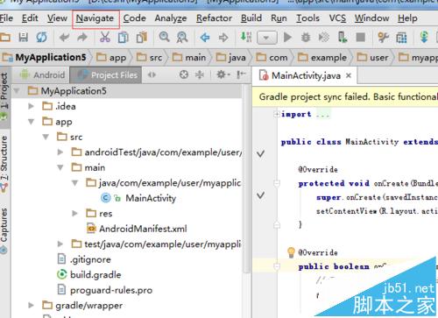Click the Scroll from Source target icon
Screen dimensions: 438x318
[x=184, y=74]
